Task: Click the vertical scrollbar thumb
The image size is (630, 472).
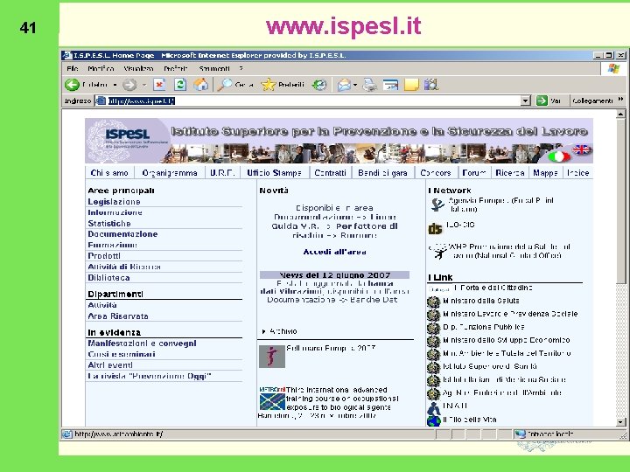Action: (620, 201)
